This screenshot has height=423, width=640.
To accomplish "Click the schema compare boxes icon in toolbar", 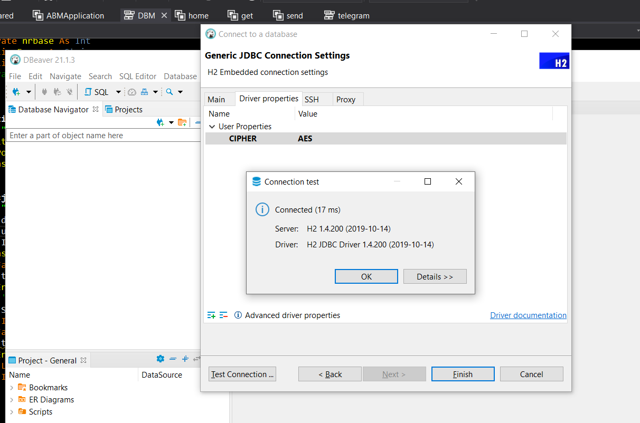I will point(144,92).
